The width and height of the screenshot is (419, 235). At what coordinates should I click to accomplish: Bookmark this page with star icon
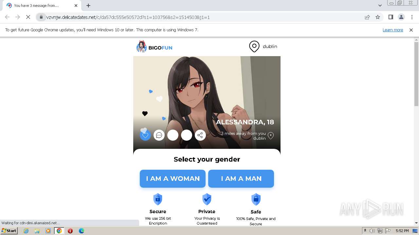coord(378,17)
